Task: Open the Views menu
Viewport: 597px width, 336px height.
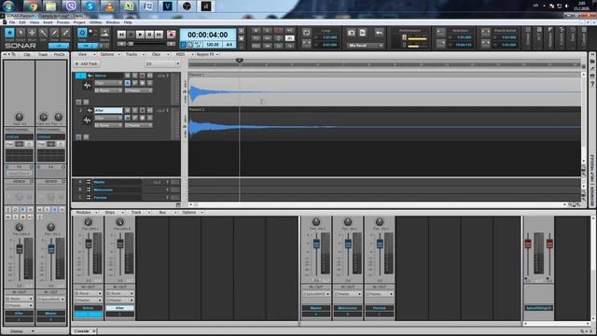Action: click(35, 22)
